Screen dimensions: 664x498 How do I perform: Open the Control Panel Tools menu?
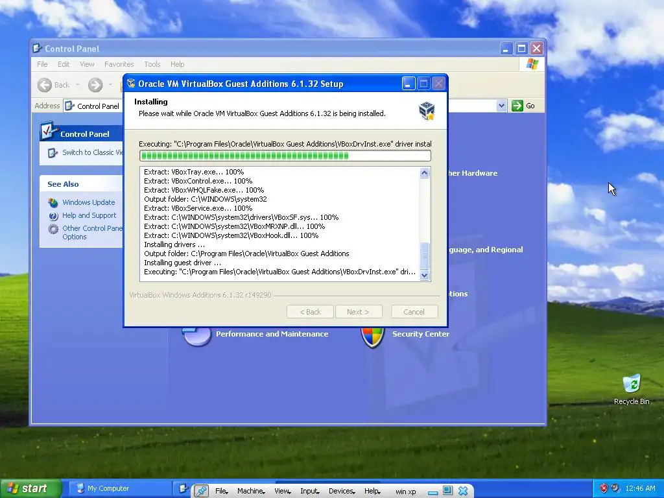[152, 64]
